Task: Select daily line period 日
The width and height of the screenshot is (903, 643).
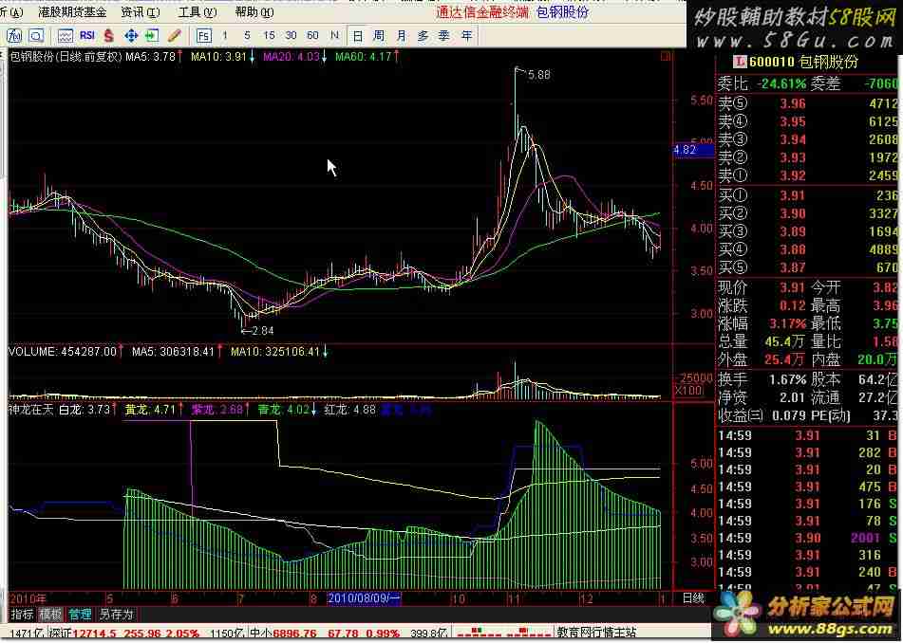Action: (x=358, y=36)
